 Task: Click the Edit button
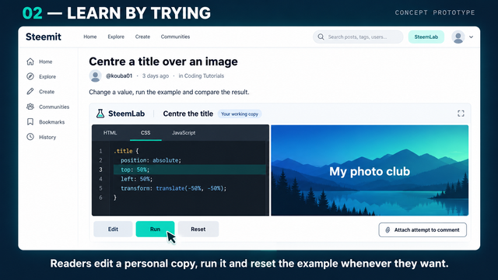(x=113, y=229)
